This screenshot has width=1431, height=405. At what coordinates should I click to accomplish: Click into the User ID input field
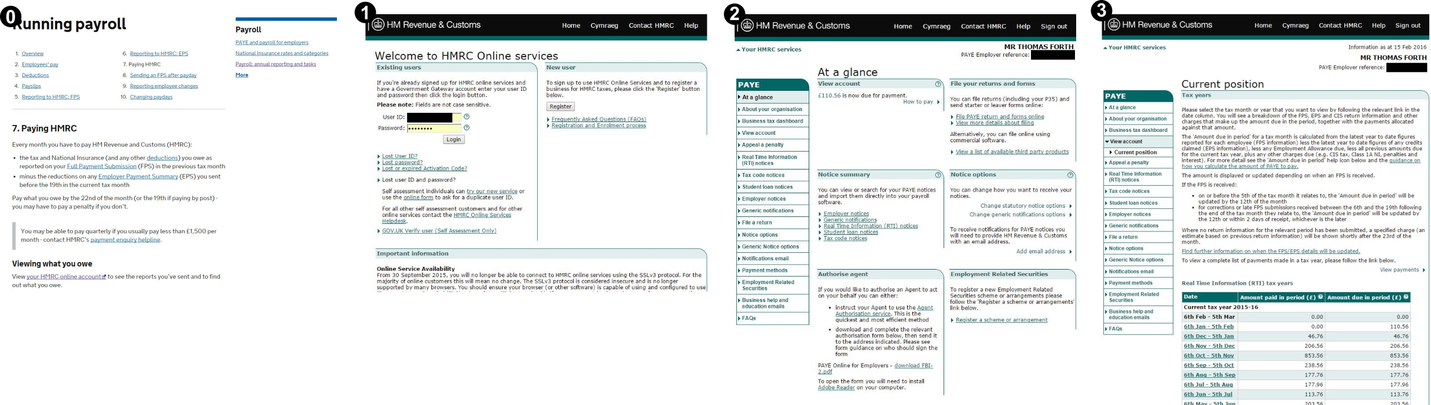pyautogui.click(x=434, y=117)
